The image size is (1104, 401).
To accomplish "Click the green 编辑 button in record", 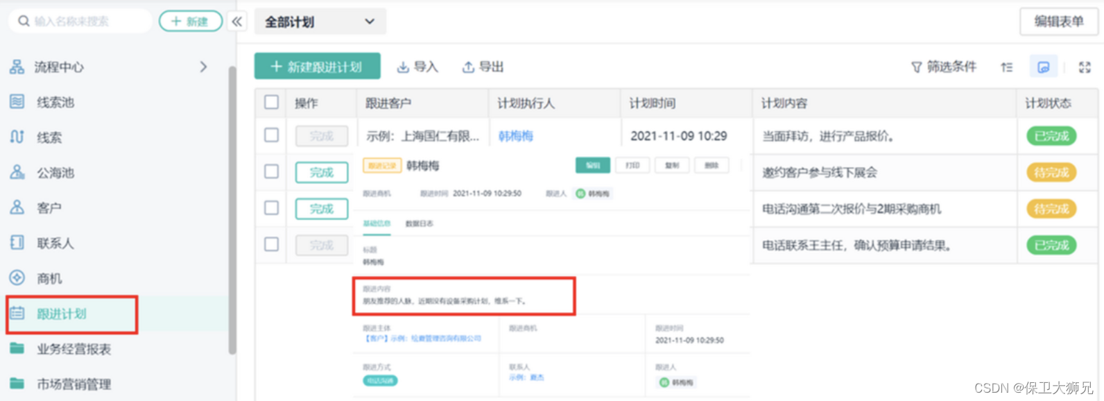I will coord(593,165).
